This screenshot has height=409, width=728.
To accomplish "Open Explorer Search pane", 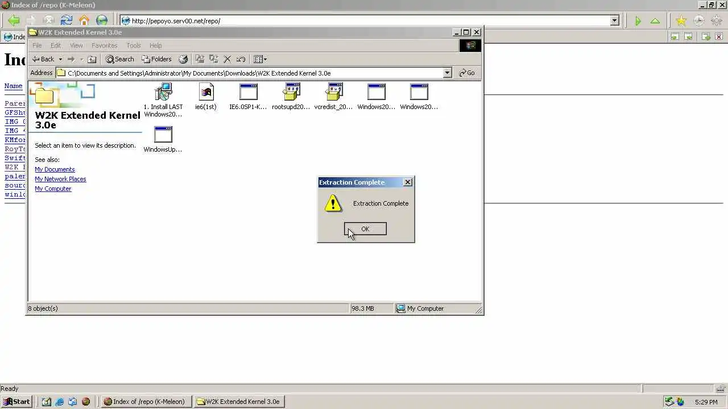I will click(119, 59).
